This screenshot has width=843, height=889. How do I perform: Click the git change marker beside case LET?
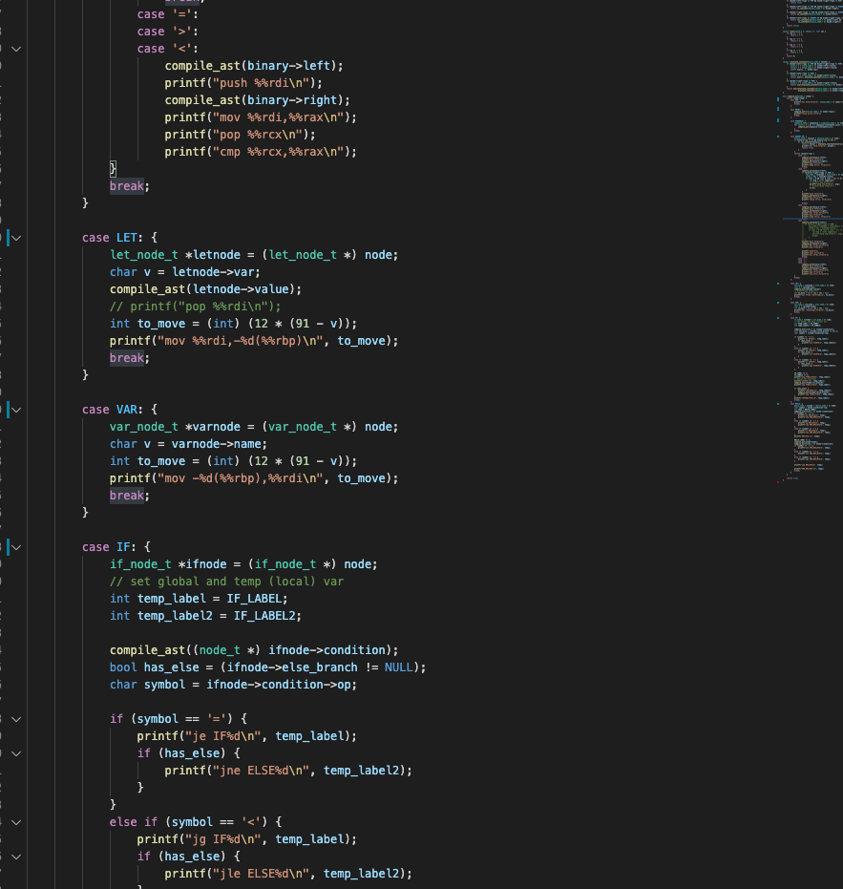click(x=8, y=238)
